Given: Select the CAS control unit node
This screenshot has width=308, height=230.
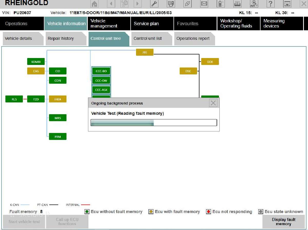Looking at the screenshot, I should pos(36,71).
